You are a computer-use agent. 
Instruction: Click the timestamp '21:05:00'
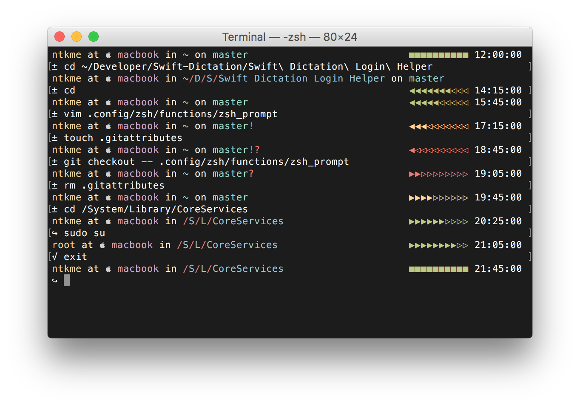click(498, 245)
